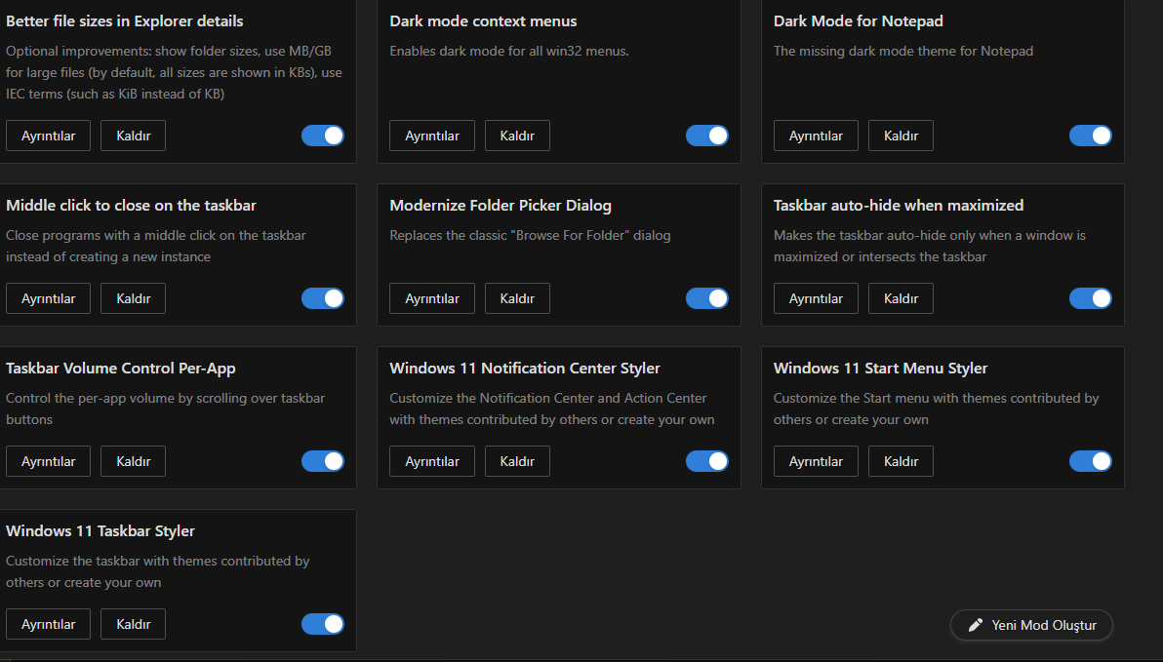Click 'Control the per-app volume' description

(166, 409)
